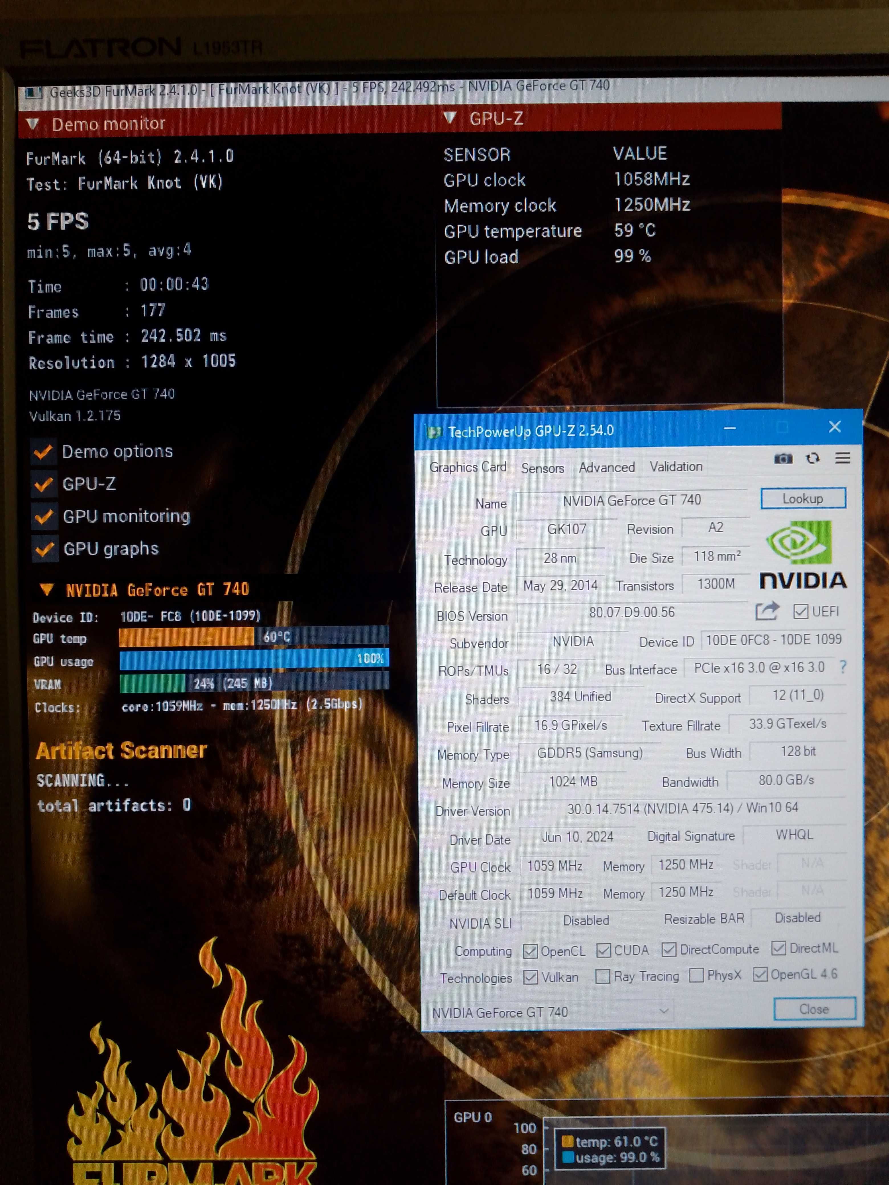The image size is (889, 1185).
Task: Click the Memory Size 1024 MB field
Action: 573,782
